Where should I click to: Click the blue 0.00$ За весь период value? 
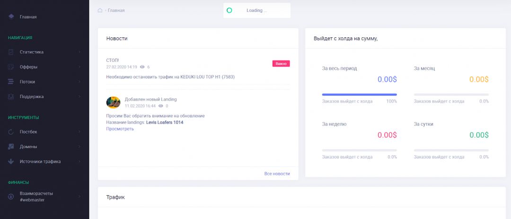[x=387, y=79]
